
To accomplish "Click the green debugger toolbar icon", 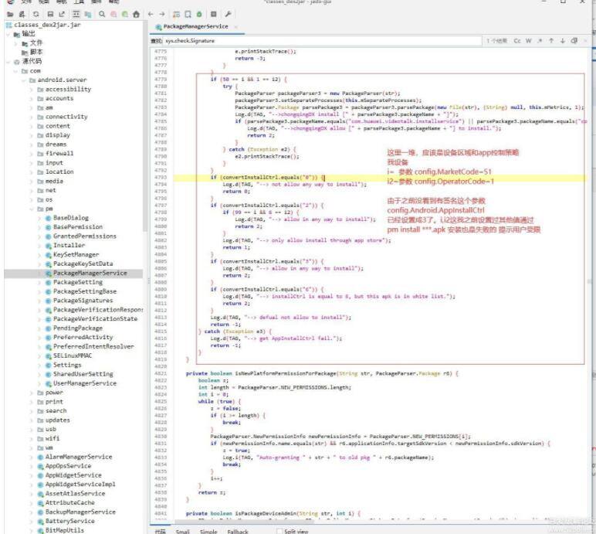I will 199,15.
